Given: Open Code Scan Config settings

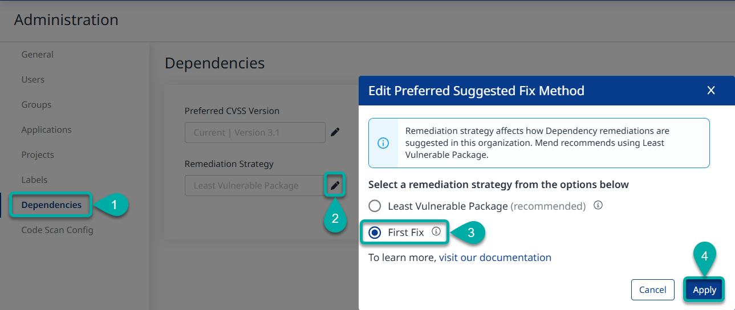Looking at the screenshot, I should point(57,230).
